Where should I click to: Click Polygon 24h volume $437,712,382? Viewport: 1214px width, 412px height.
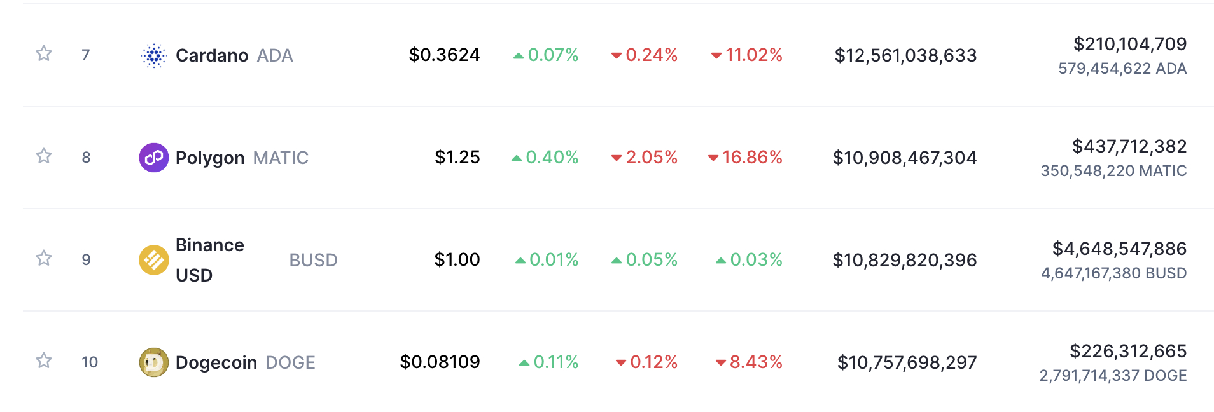tap(1129, 146)
